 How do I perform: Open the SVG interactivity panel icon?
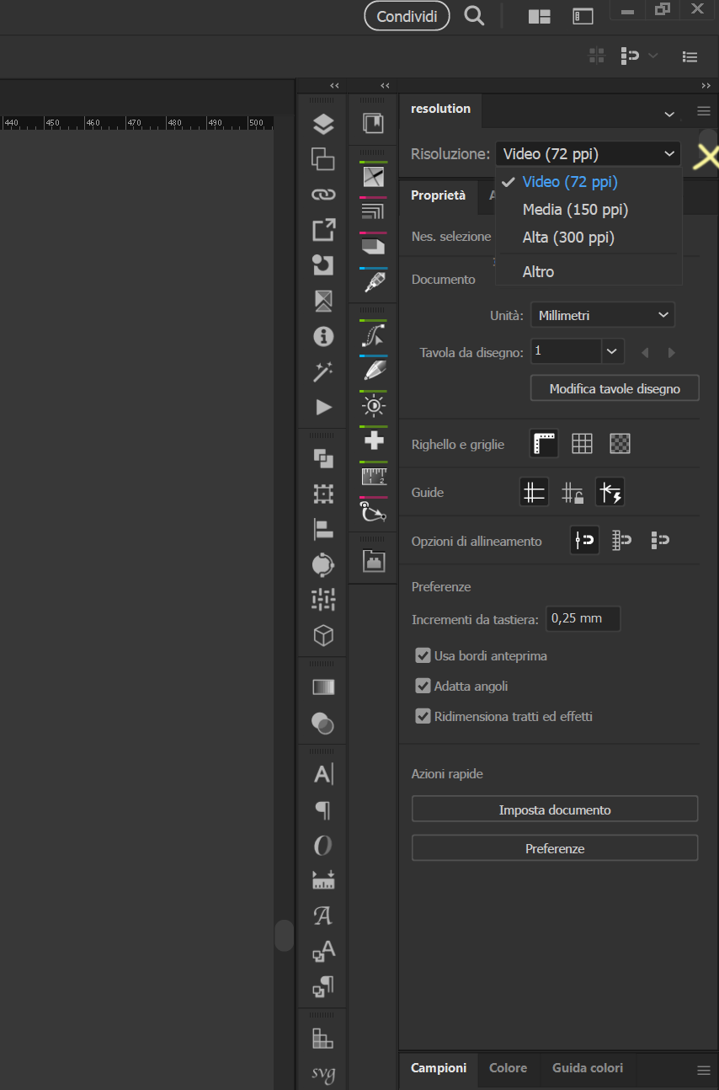[322, 1075]
